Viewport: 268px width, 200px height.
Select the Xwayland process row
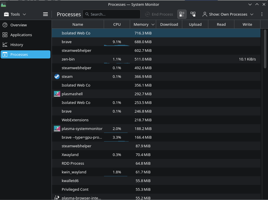click(x=156, y=155)
